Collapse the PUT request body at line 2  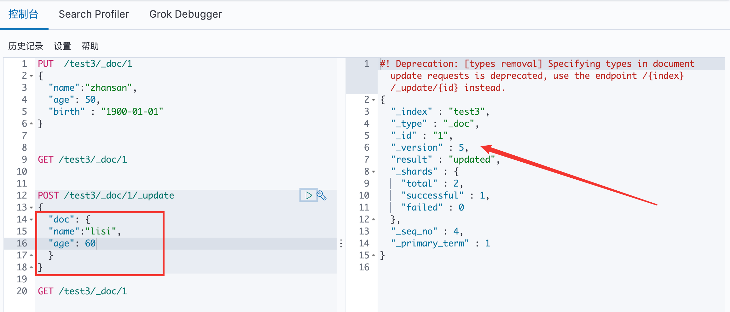(31, 76)
